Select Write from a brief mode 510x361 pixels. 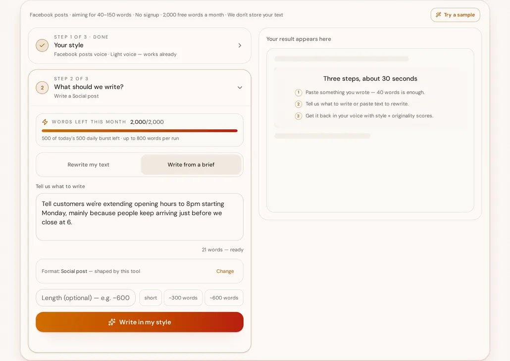click(x=191, y=164)
